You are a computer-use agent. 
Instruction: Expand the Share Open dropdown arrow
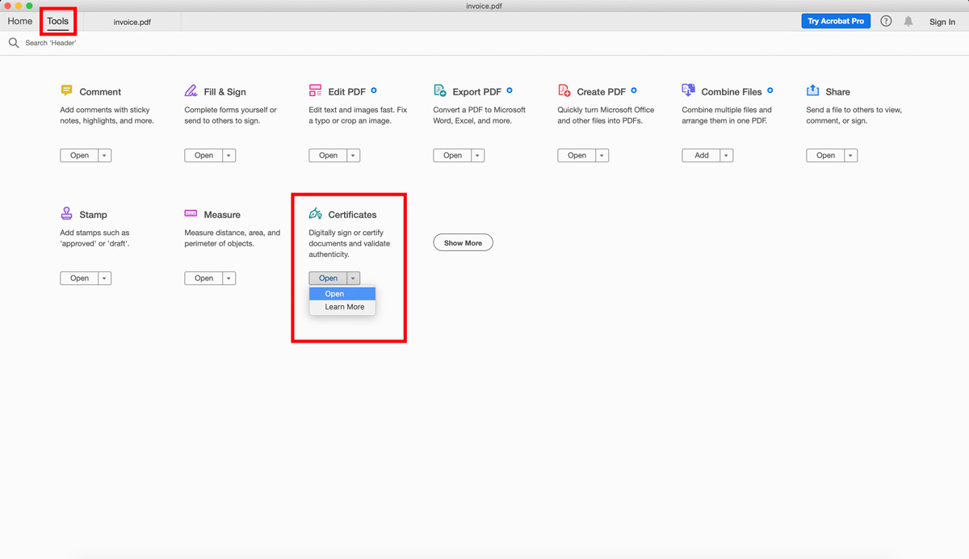851,155
